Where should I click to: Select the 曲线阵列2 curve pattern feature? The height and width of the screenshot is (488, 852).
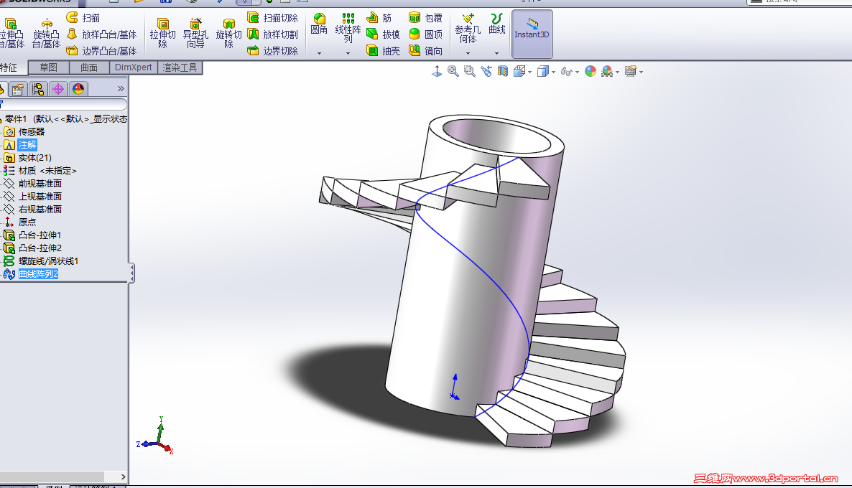31,274
